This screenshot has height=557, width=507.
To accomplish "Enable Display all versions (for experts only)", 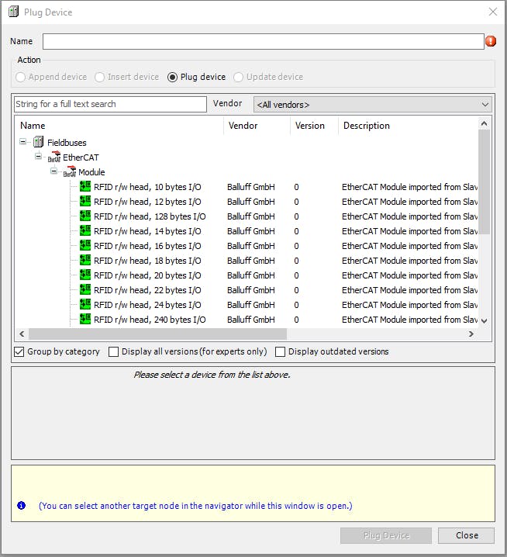I will [114, 351].
